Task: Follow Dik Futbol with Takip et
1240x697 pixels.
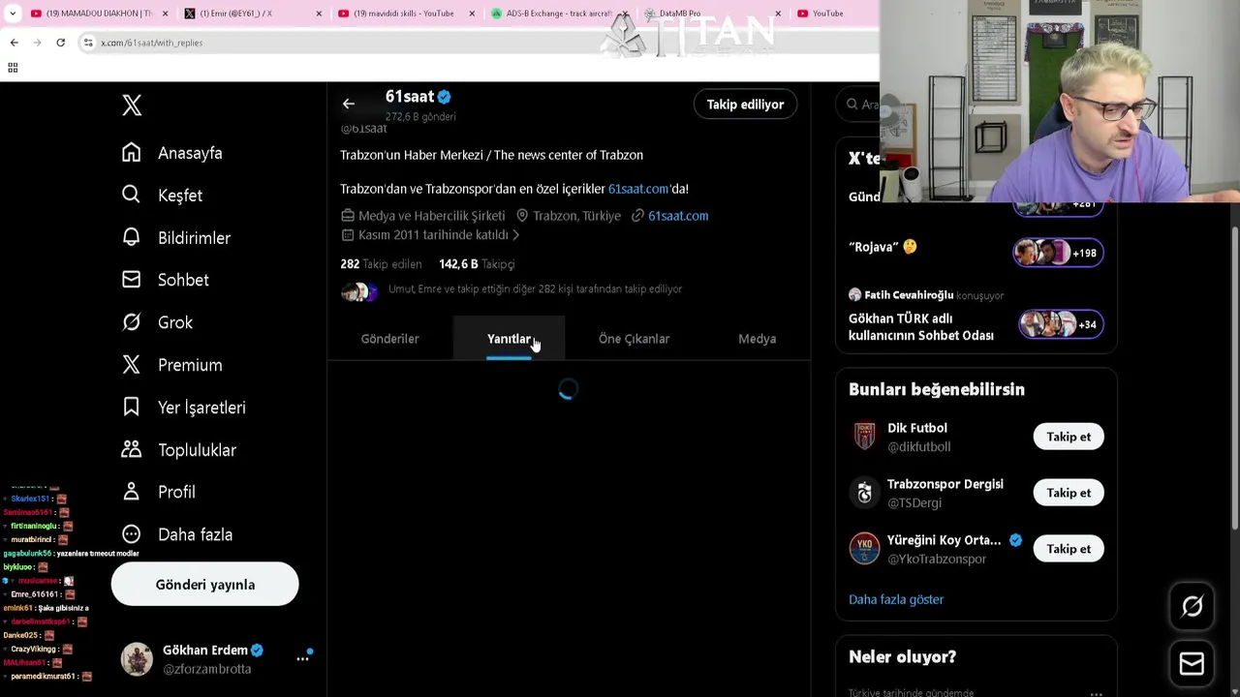Action: pos(1069,437)
